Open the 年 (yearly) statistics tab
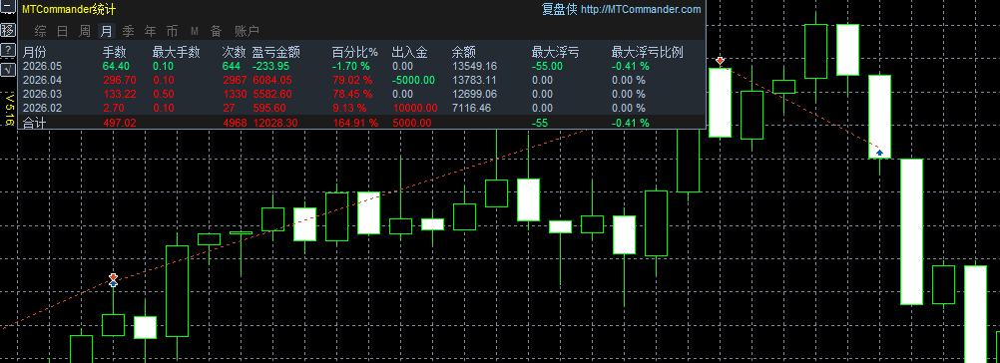Screen dimensions: 1000x363 click(150, 31)
